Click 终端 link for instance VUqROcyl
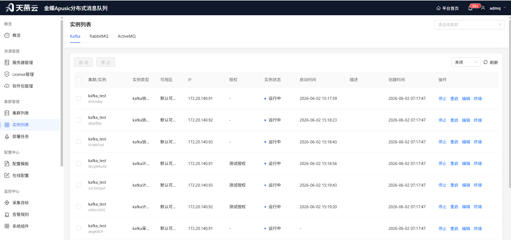 (x=478, y=142)
